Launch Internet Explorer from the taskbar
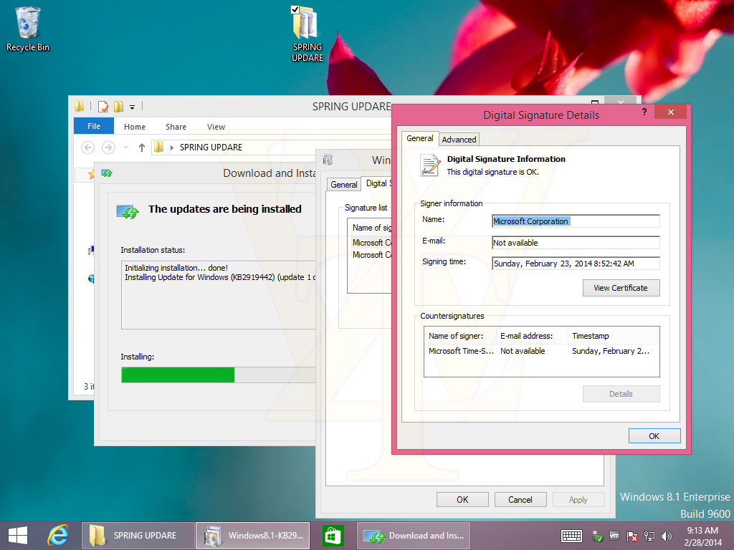The height and width of the screenshot is (550, 734). pyautogui.click(x=58, y=536)
